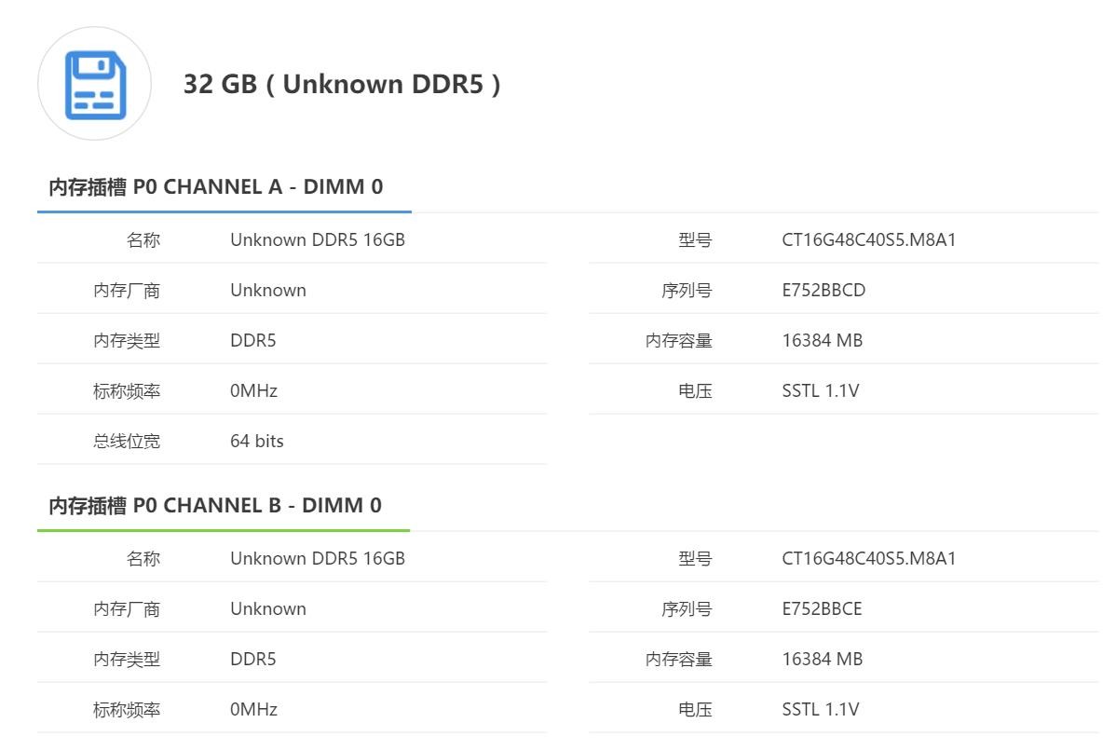
Task: Click serial number E752BBCD
Action: (x=823, y=290)
